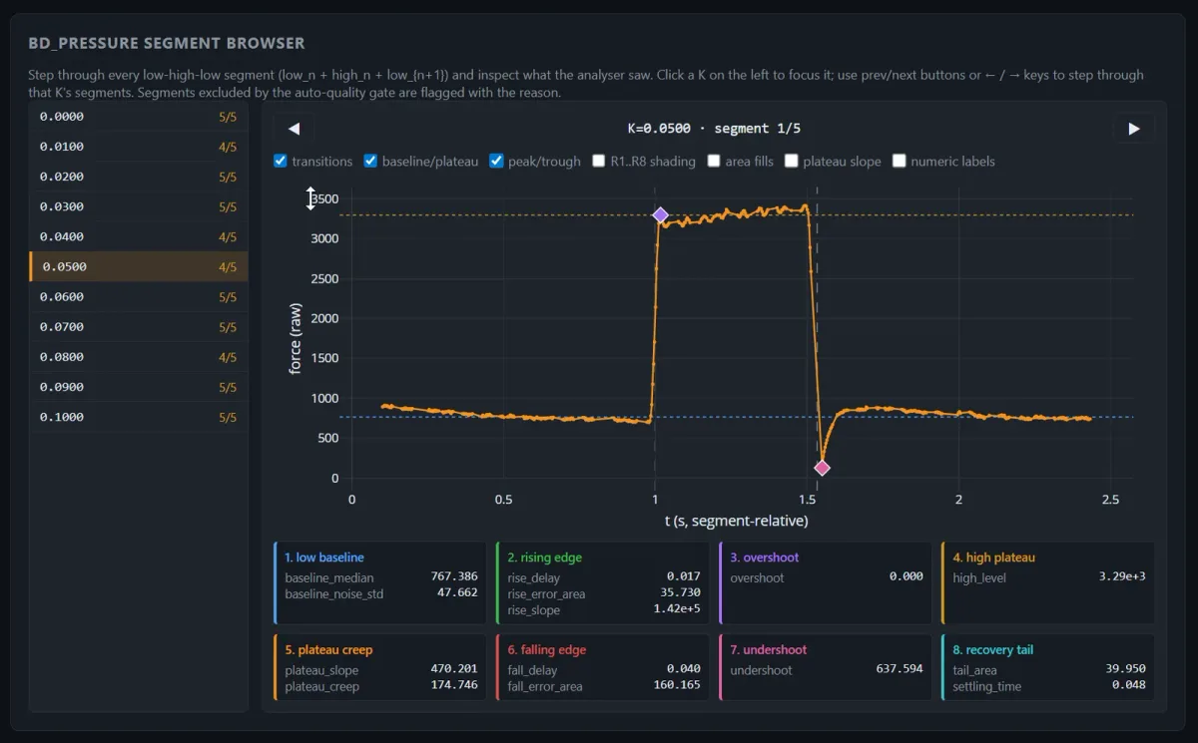The height and width of the screenshot is (743, 1198).
Task: Select K value 0.0000 row
Action: (139, 117)
